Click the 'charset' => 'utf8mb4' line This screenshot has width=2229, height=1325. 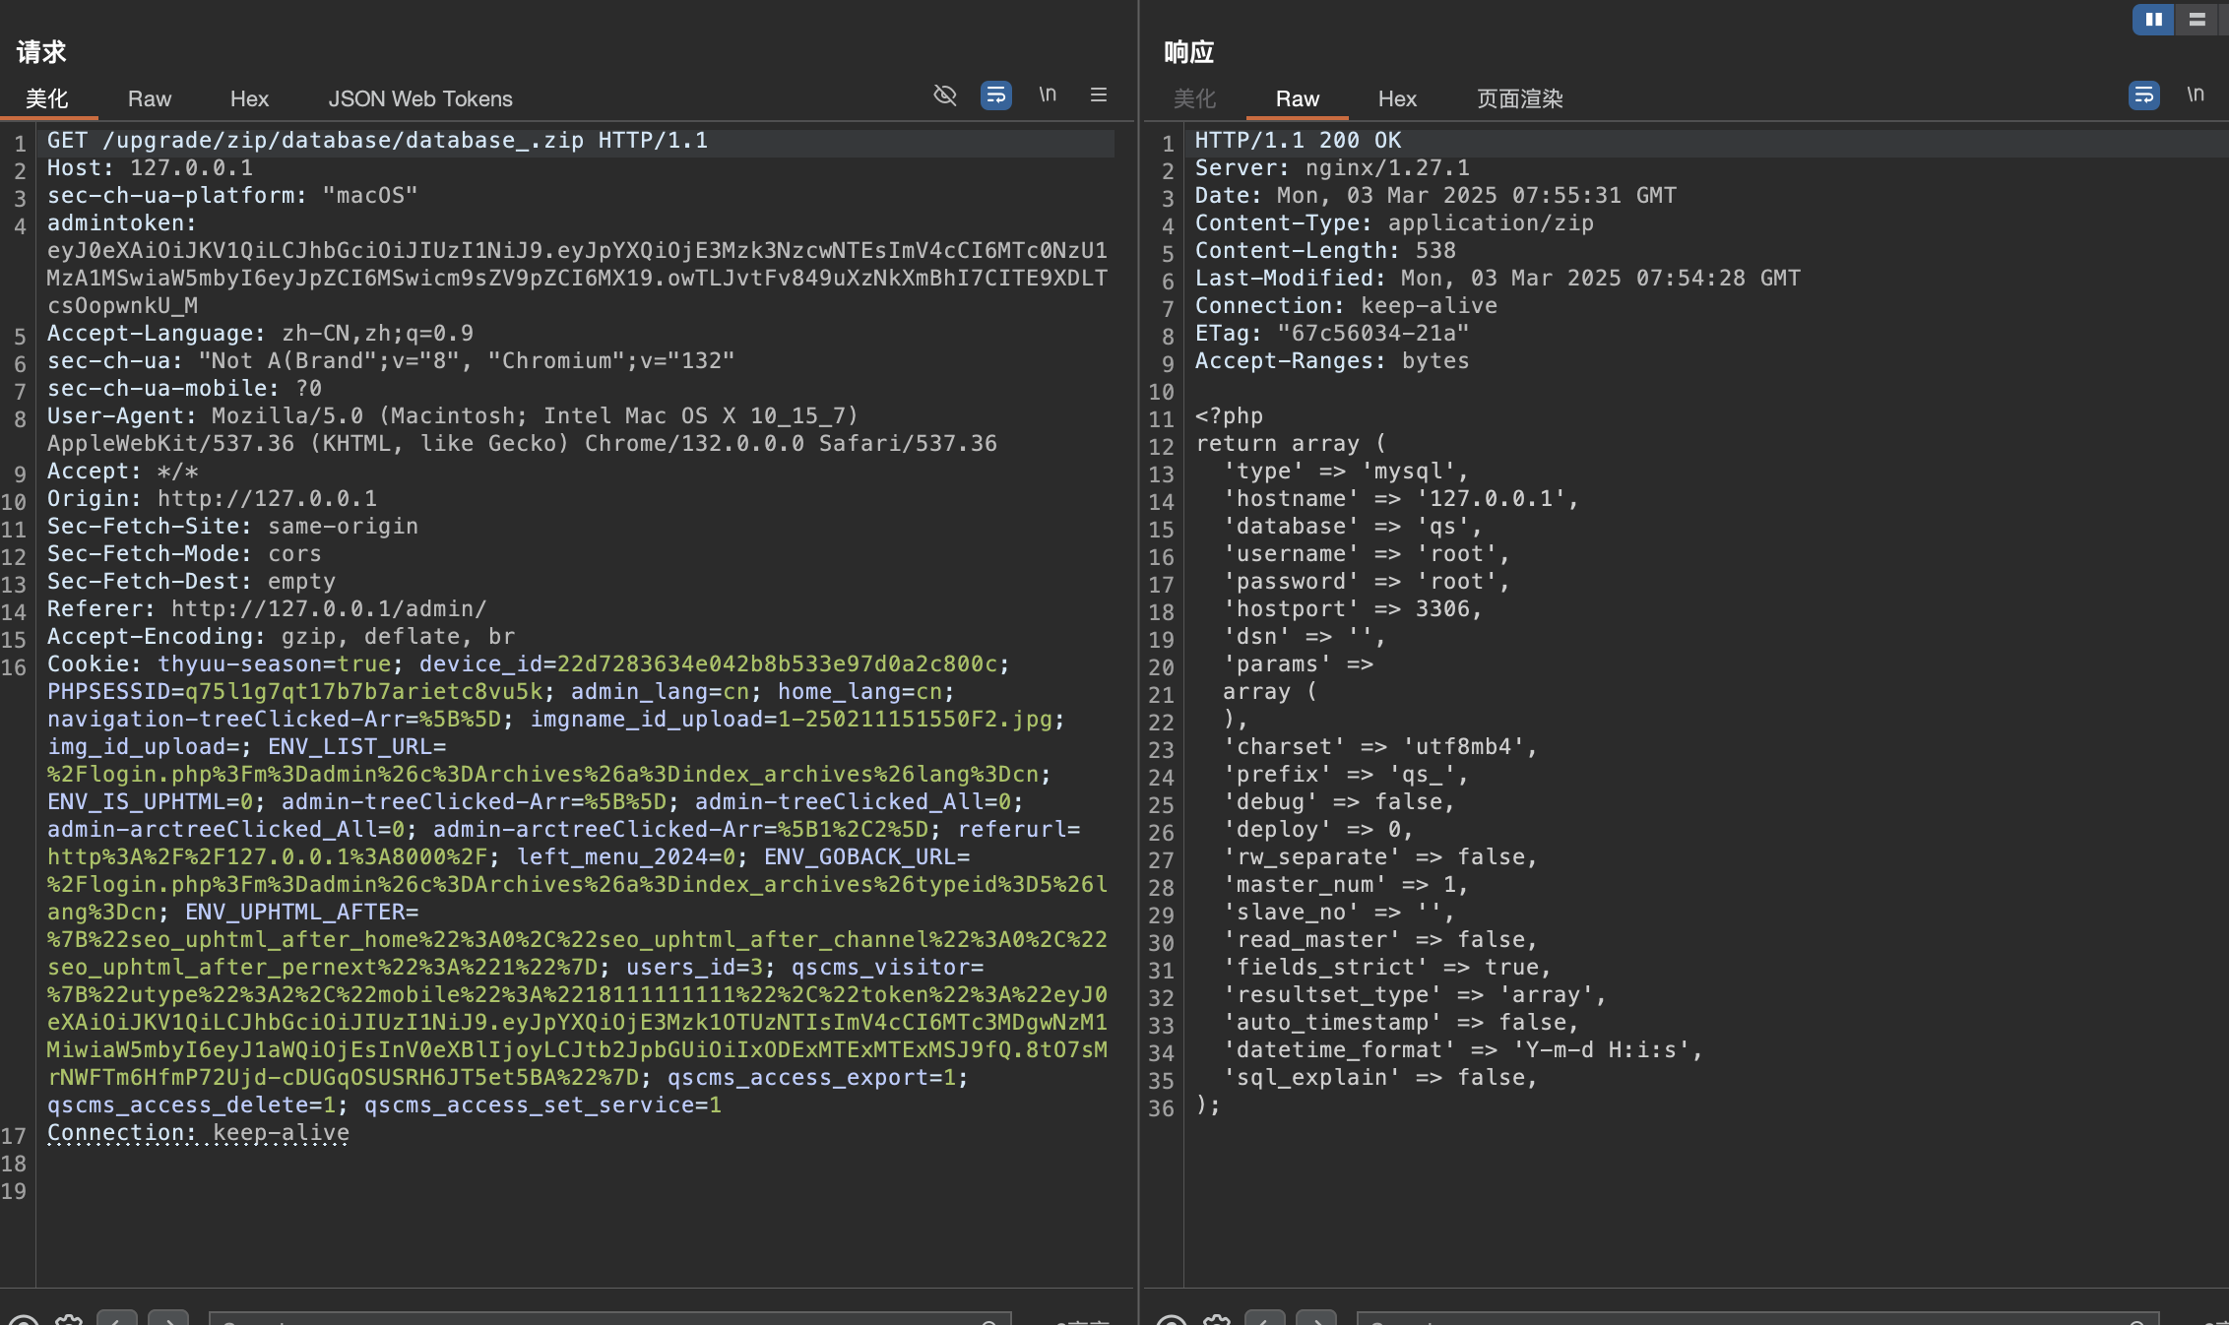point(1380,747)
